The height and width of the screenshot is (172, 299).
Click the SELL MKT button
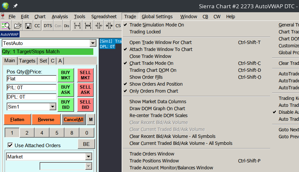point(85,75)
